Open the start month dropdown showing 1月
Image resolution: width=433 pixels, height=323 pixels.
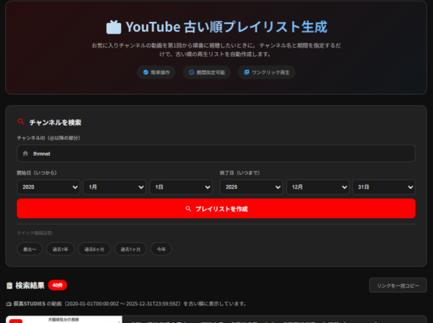pos(114,187)
